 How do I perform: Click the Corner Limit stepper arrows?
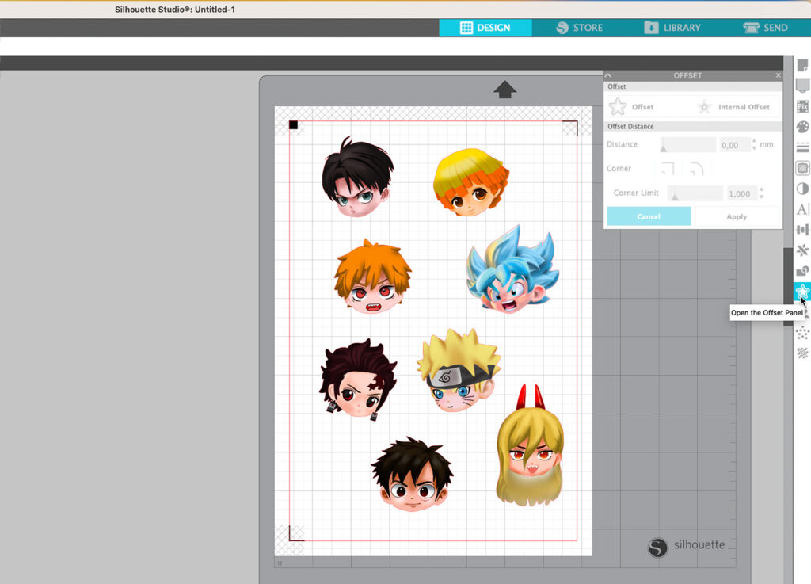click(761, 193)
